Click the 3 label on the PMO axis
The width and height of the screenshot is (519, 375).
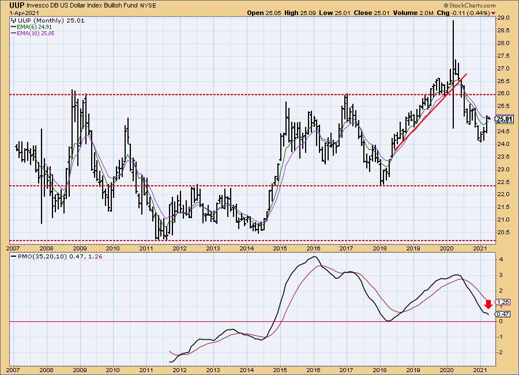(501, 275)
